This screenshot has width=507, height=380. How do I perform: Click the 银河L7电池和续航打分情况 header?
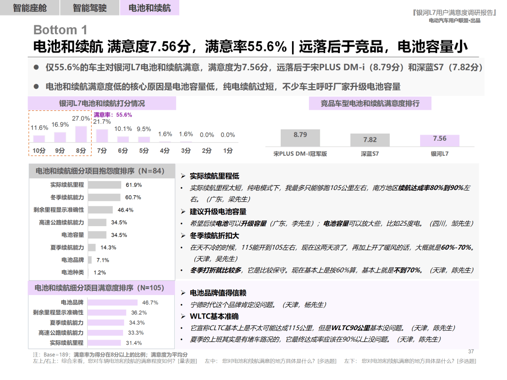coord(102,103)
